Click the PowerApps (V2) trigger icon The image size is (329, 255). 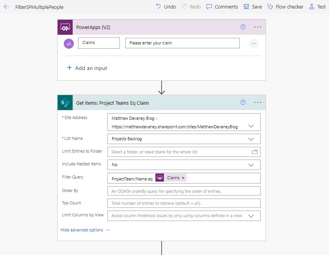65,27
